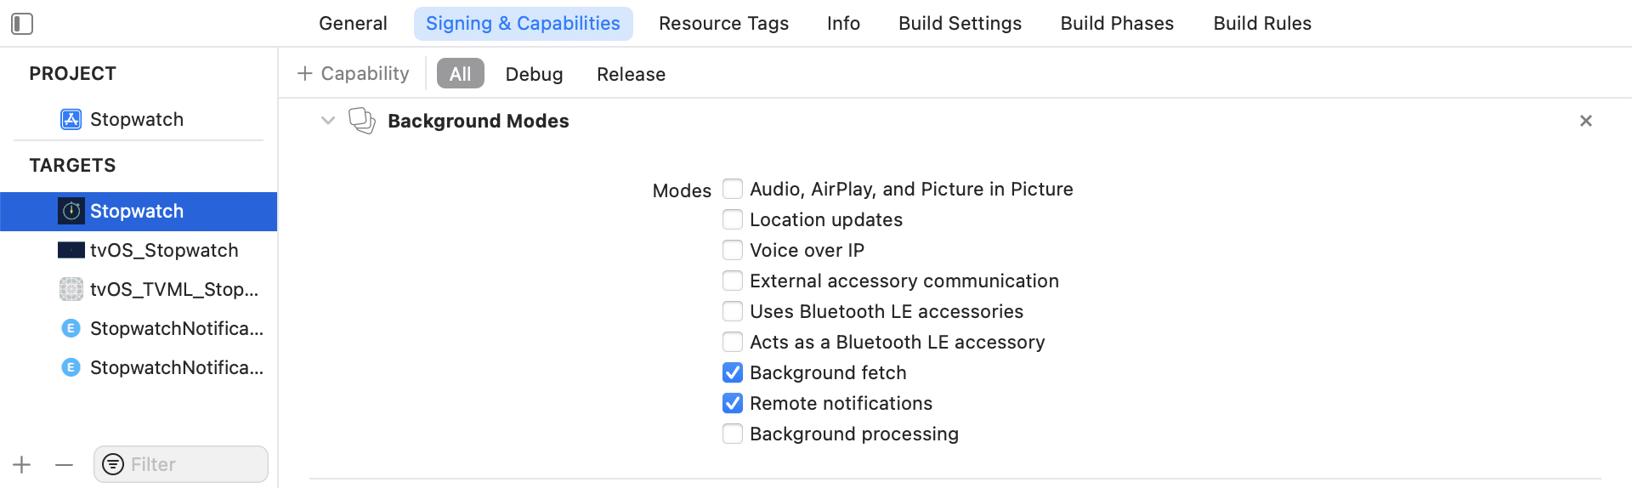Select the tvOS_TVML_Stop target icon

click(71, 289)
